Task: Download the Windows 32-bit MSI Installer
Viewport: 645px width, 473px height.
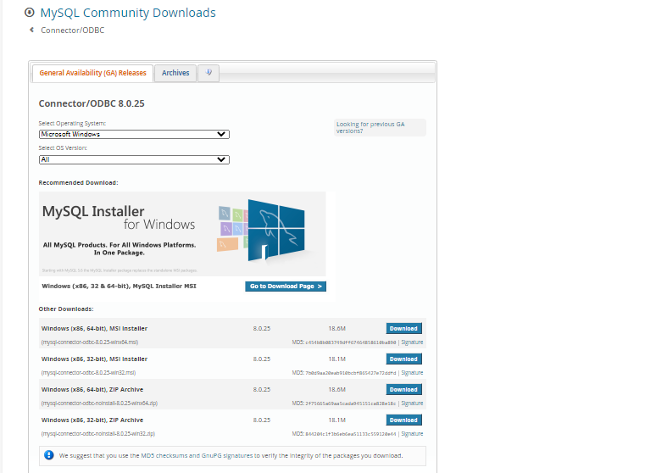Action: tap(403, 359)
